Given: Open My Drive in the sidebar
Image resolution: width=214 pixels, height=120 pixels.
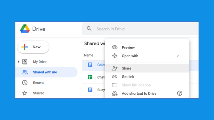Looking at the screenshot, I should (40, 62).
